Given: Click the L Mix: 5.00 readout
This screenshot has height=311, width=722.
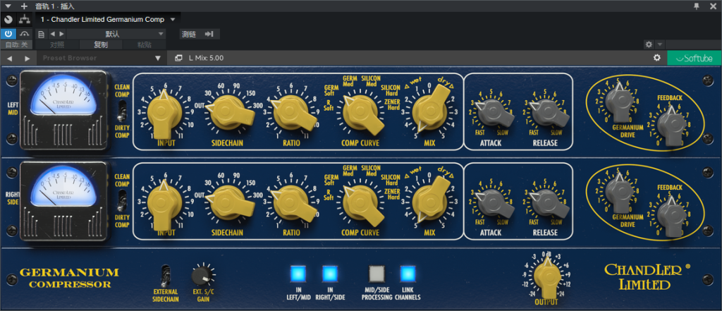Looking at the screenshot, I should pyautogui.click(x=207, y=58).
